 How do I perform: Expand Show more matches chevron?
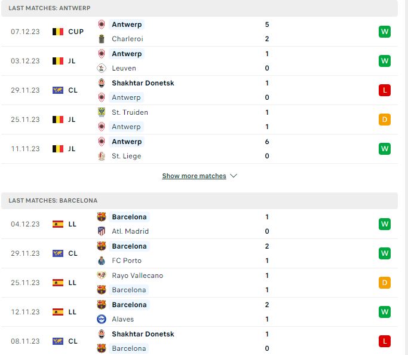(x=234, y=176)
